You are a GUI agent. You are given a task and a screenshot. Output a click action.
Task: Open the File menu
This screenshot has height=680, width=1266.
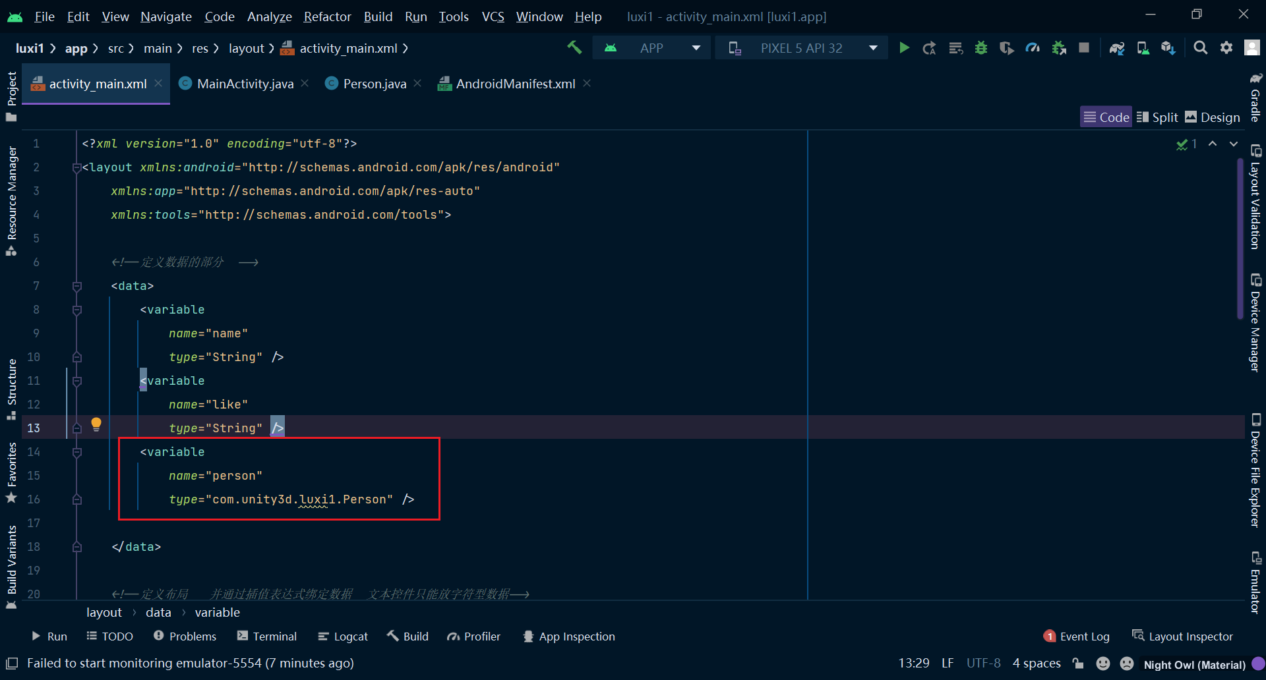44,16
